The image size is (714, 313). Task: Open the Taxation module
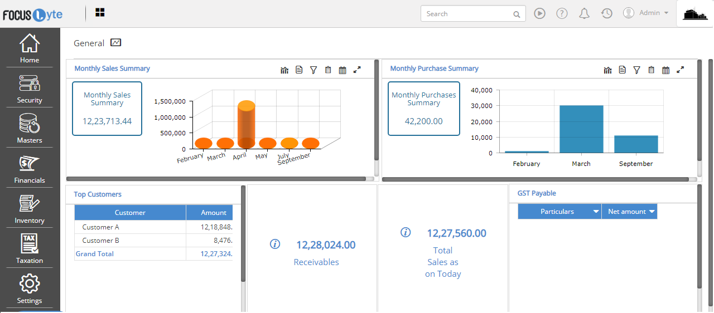(x=30, y=249)
